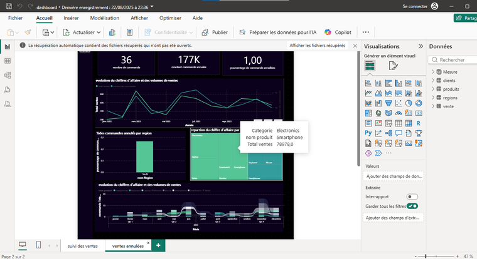Screen dimensions: 477x259
Task: Switch to Table view in left sidebar
Action: 8,61
